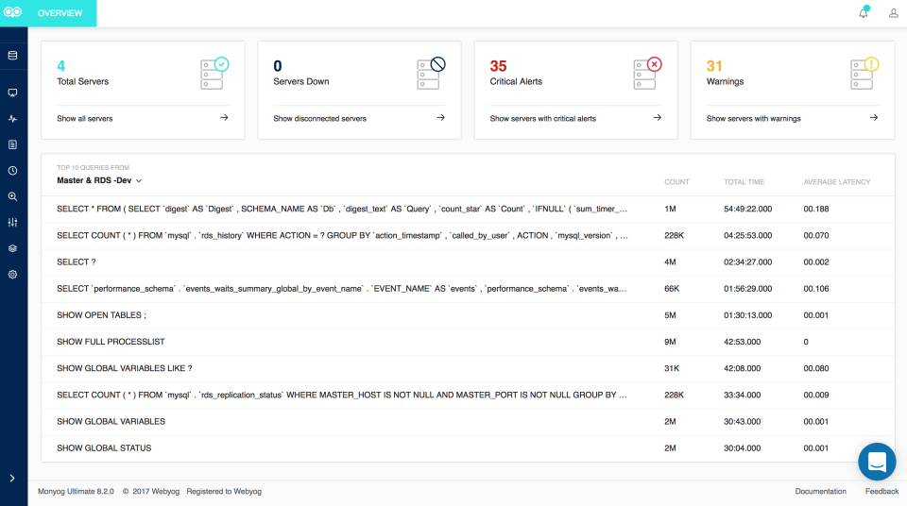This screenshot has width=907, height=506.
Task: Select the events_waits_summary_global_by_event_name query row
Action: pyautogui.click(x=468, y=289)
